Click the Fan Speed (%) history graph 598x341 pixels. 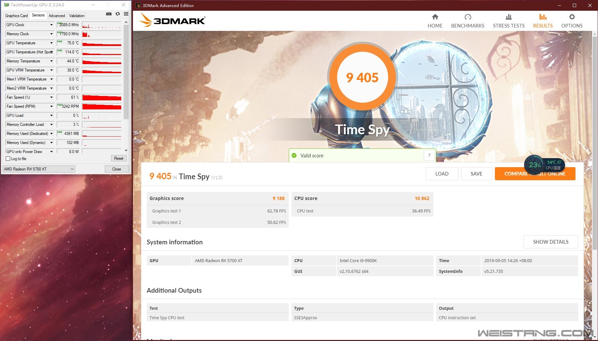[102, 97]
